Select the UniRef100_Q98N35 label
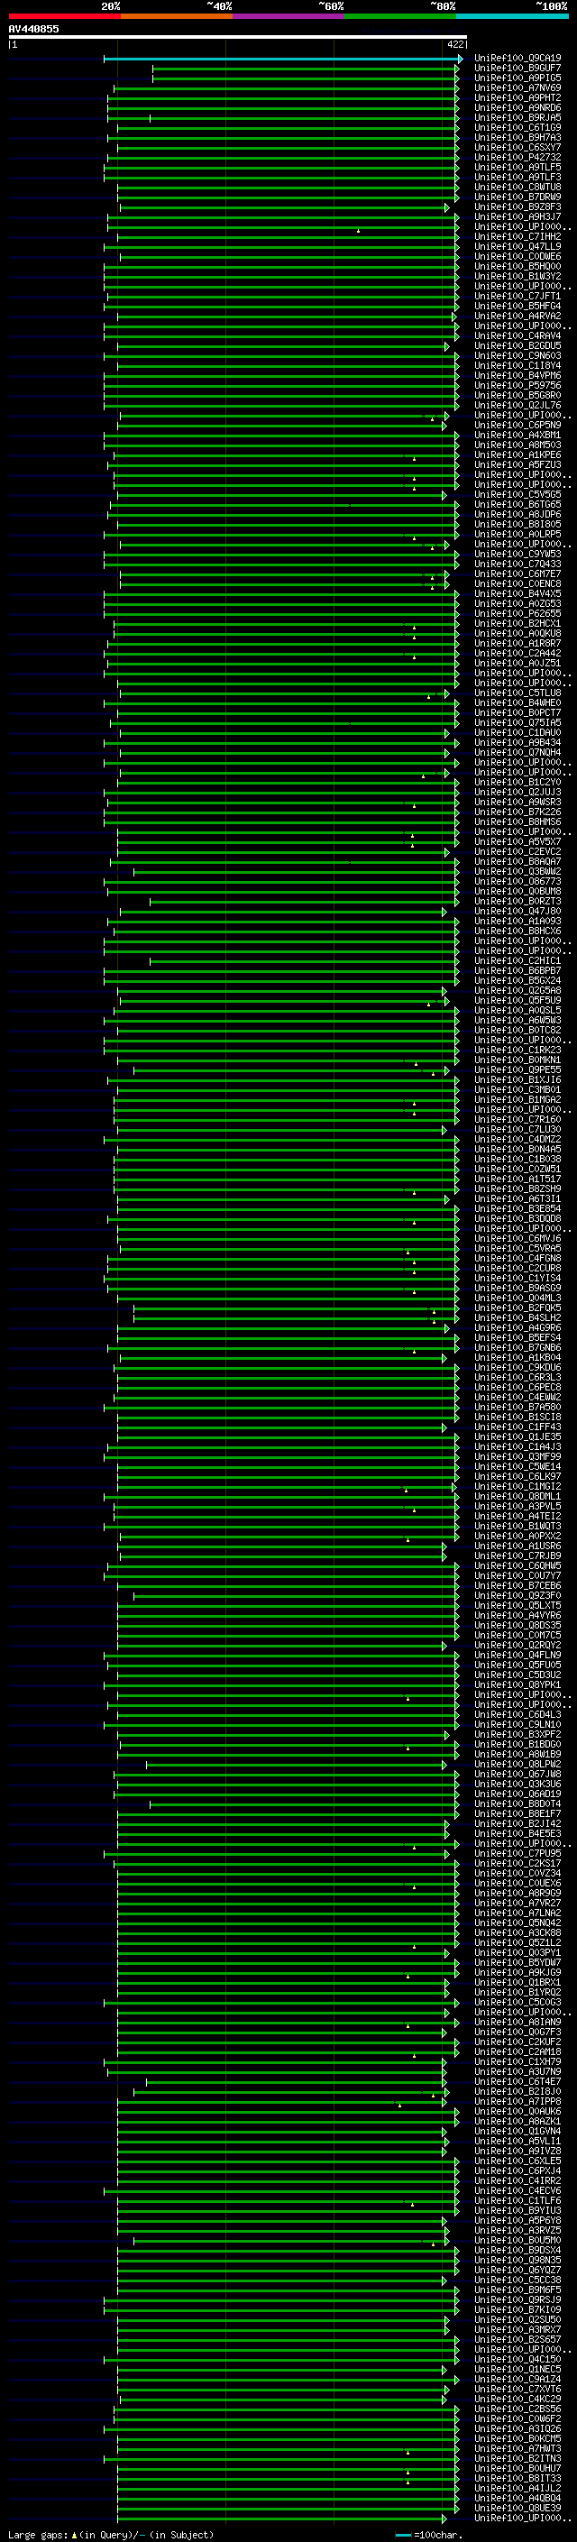This screenshot has width=577, height=2542. (517, 2260)
